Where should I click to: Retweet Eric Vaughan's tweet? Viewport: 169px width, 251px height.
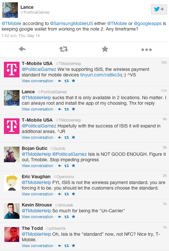(67, 194)
